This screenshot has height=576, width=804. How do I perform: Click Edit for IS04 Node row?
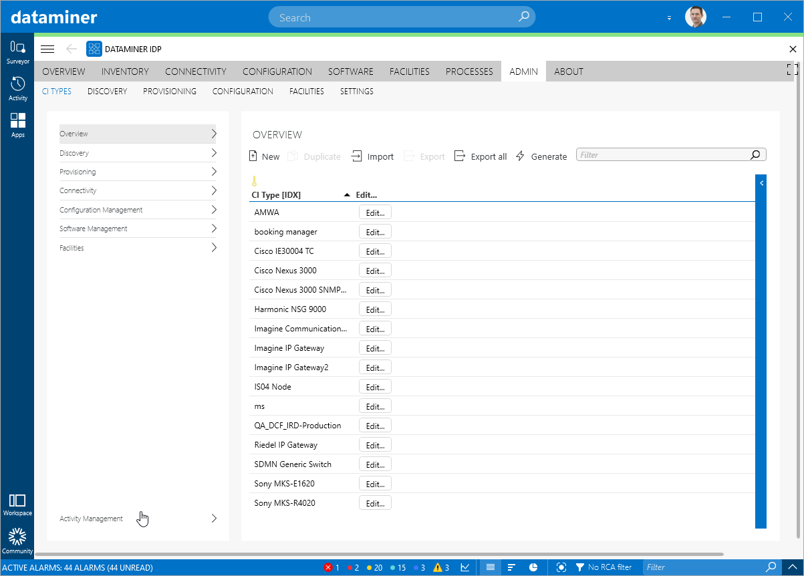click(375, 387)
